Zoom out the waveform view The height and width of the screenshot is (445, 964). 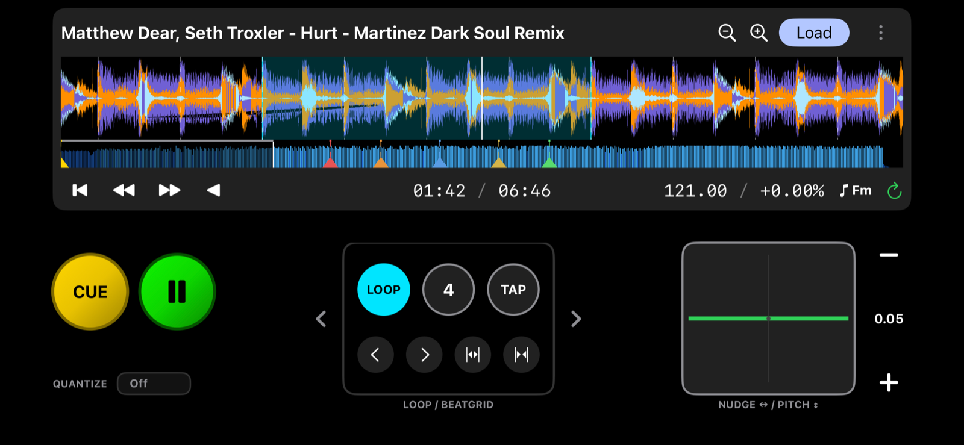pyautogui.click(x=727, y=33)
